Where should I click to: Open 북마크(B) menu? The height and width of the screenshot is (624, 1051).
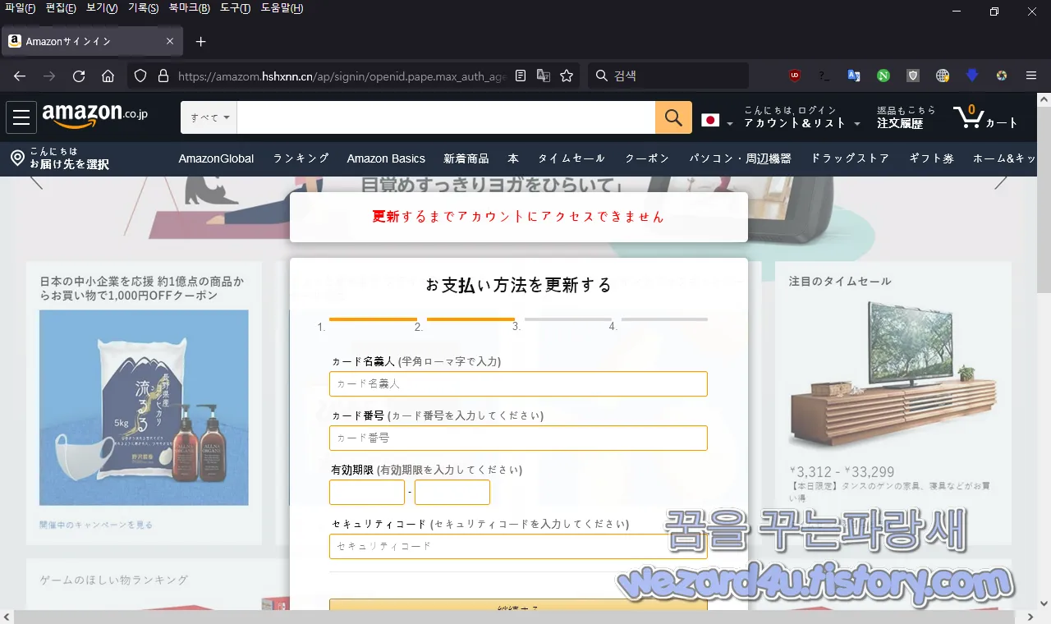[189, 8]
